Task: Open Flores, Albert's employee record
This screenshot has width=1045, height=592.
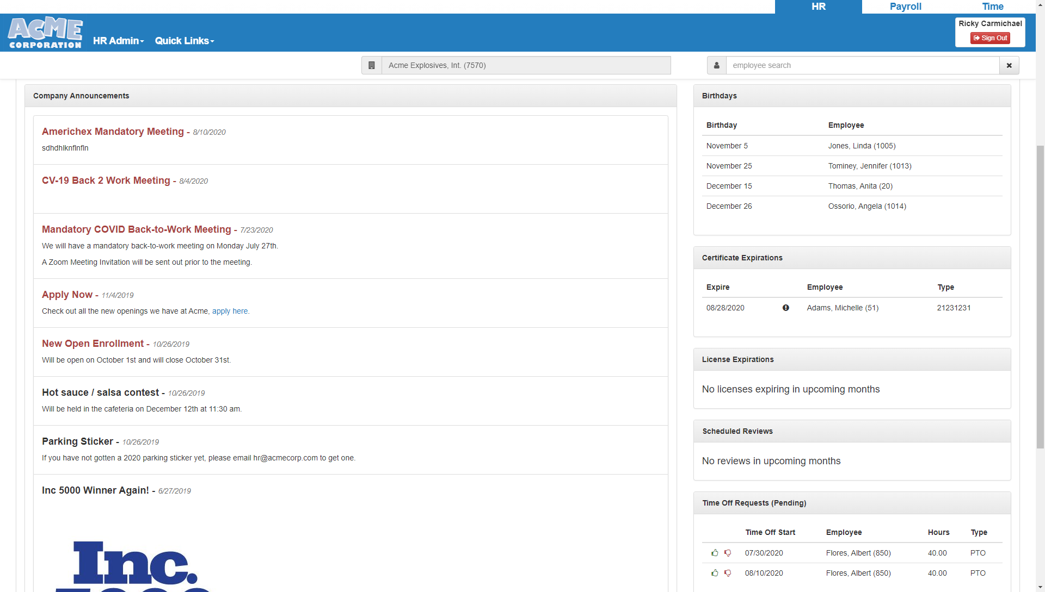Action: point(858,553)
